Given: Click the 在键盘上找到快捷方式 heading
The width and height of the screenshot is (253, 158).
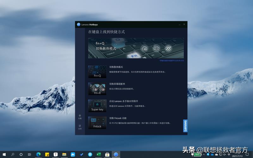Looking at the screenshot, I should pos(107,32).
